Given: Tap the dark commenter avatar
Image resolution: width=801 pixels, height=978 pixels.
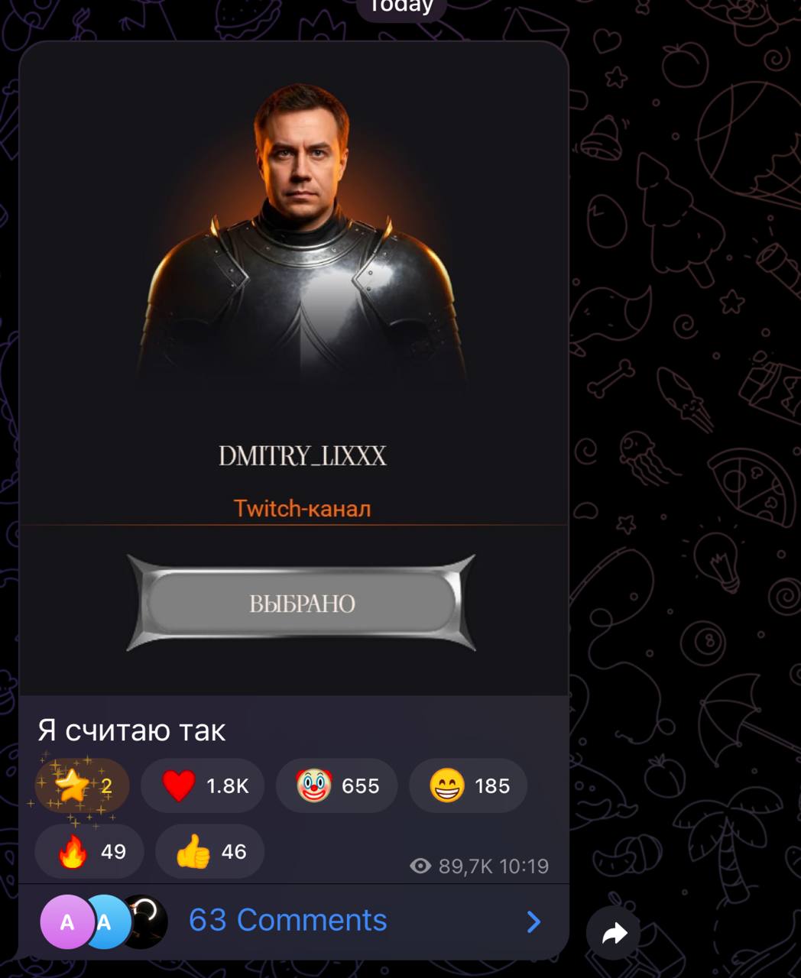Looking at the screenshot, I should (x=145, y=921).
